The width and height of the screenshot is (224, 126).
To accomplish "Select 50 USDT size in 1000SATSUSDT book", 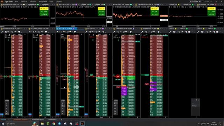I will [115, 111].
